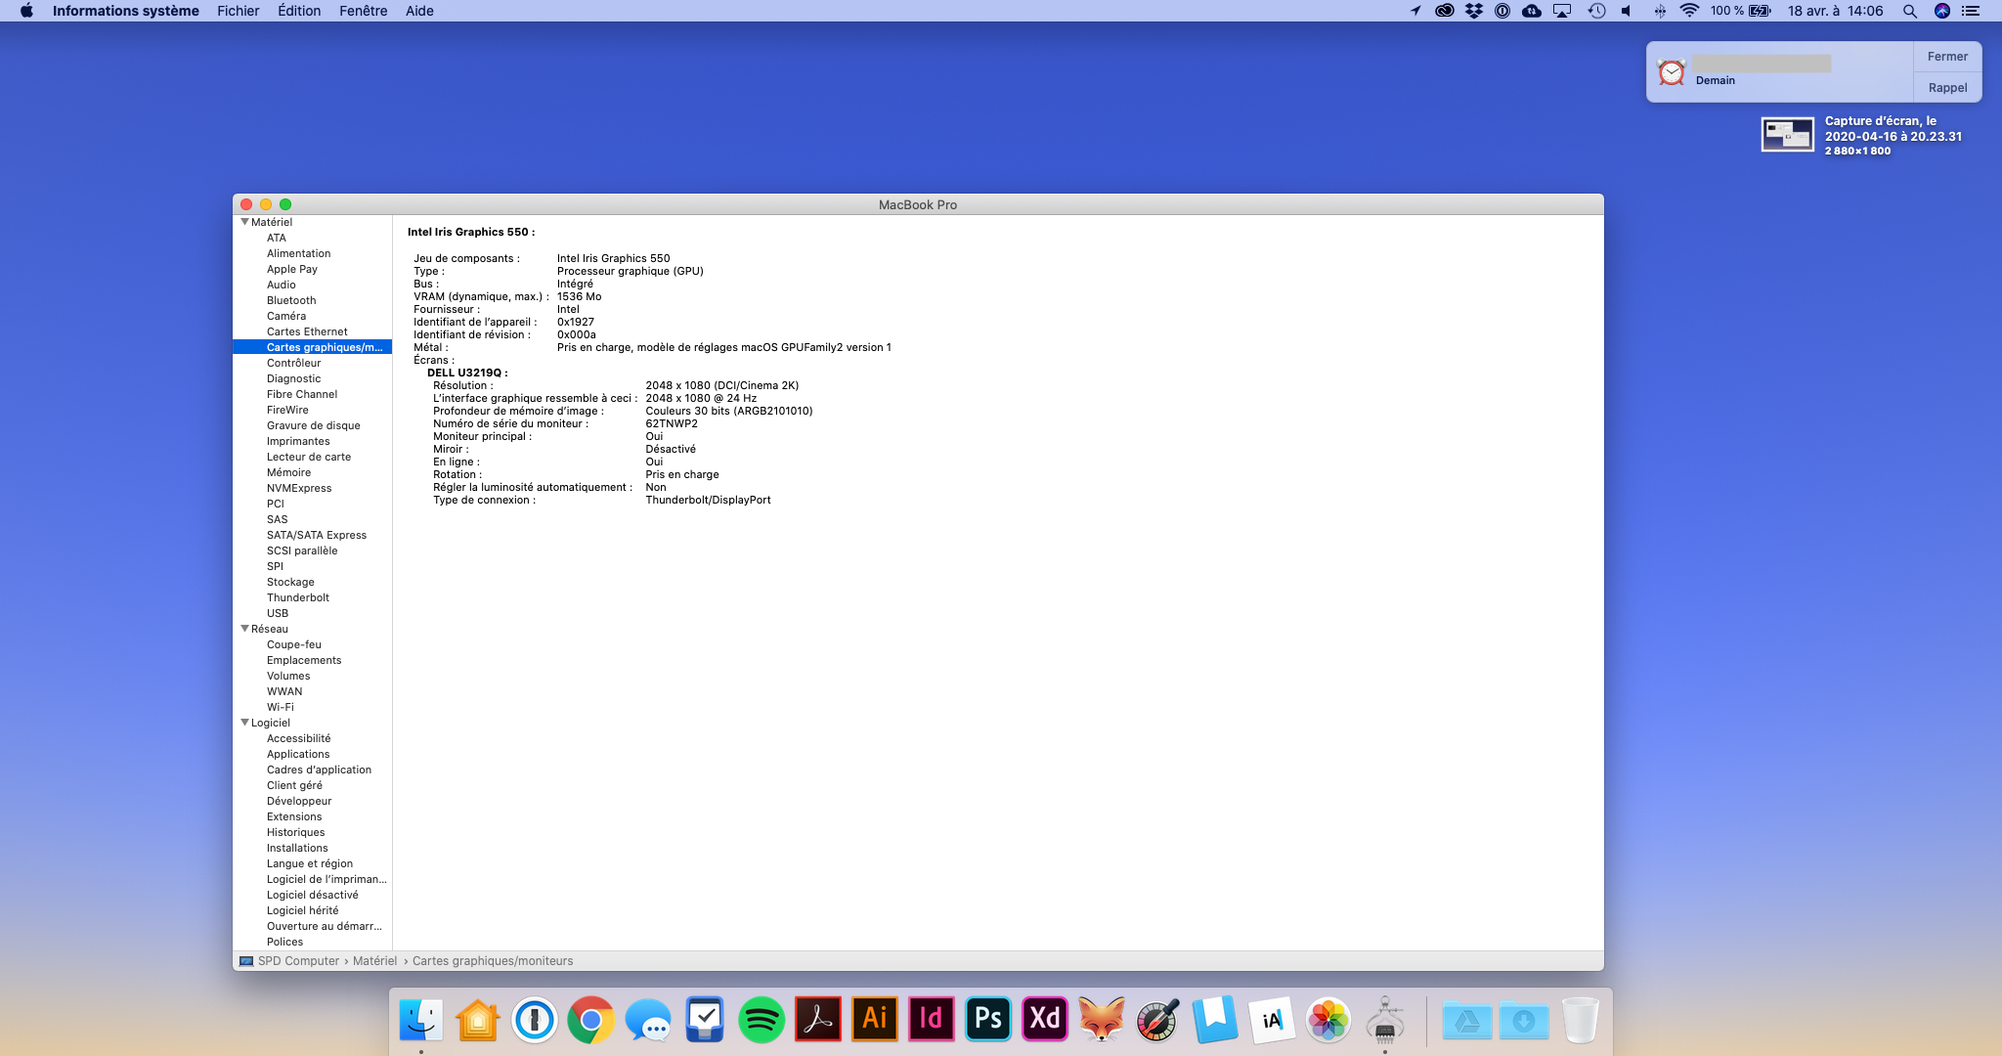Open the Capture d'écran desktop thumbnail
2002x1056 pixels.
pos(1787,135)
